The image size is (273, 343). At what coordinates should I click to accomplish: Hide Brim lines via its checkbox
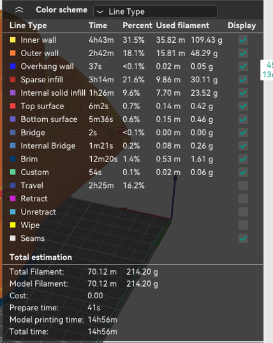click(x=243, y=159)
